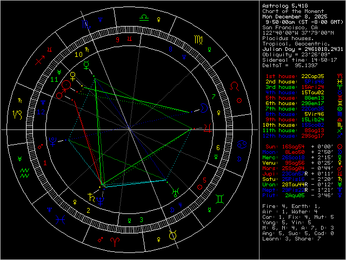346x260 pixels.
Task: Select house number 4 in the chart wheel
Action: (180, 205)
